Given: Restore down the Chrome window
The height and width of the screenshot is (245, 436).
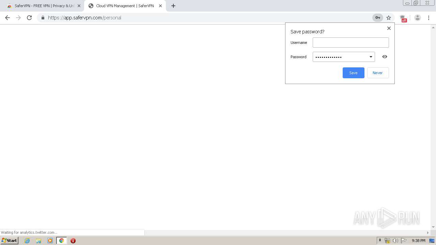Looking at the screenshot, I should click(x=416, y=3).
